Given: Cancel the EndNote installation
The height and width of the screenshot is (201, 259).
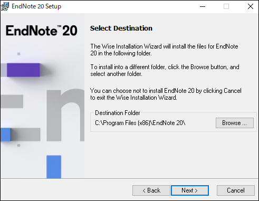Looking at the screenshot, I should coord(236,190).
